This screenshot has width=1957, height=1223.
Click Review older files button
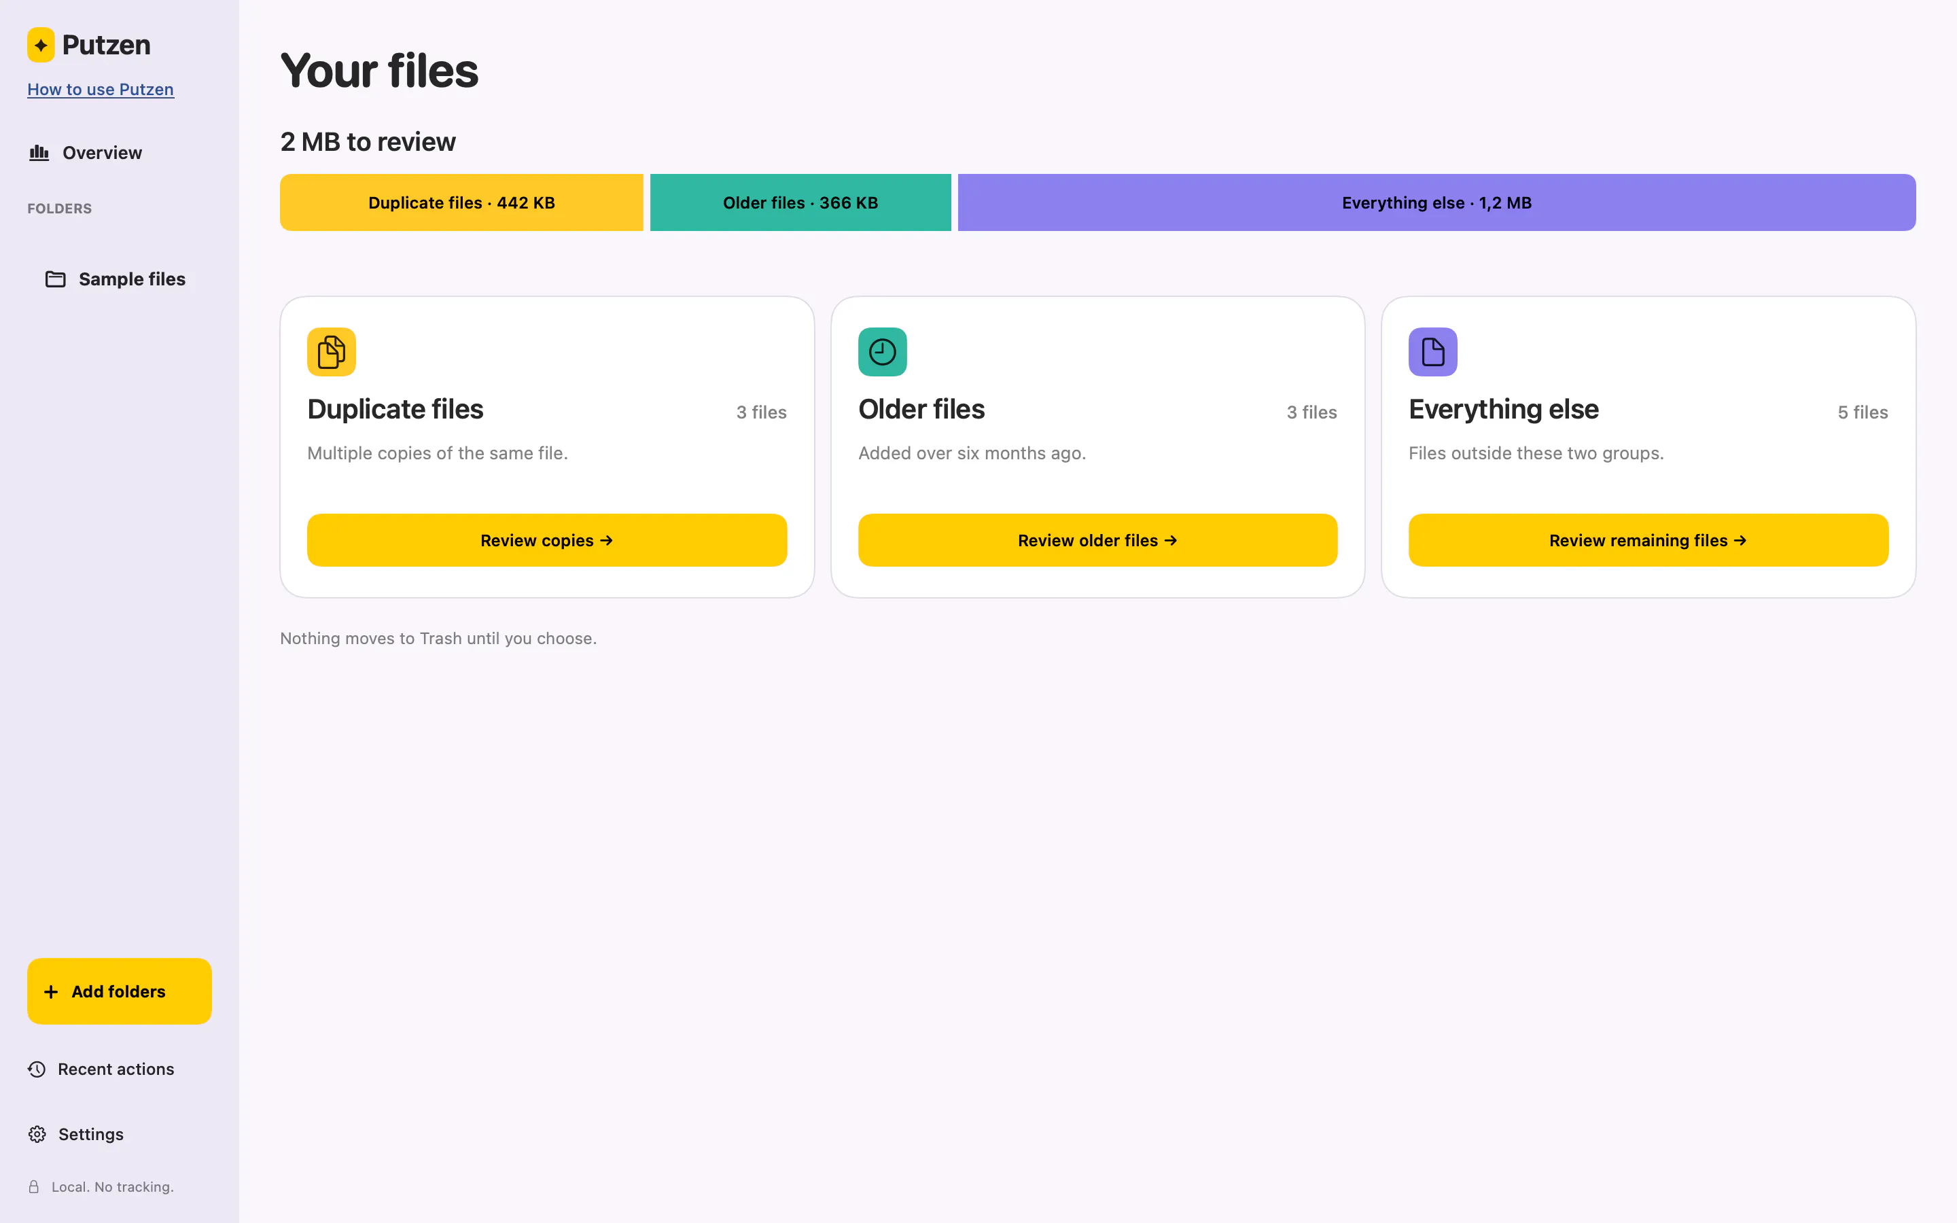click(x=1097, y=540)
